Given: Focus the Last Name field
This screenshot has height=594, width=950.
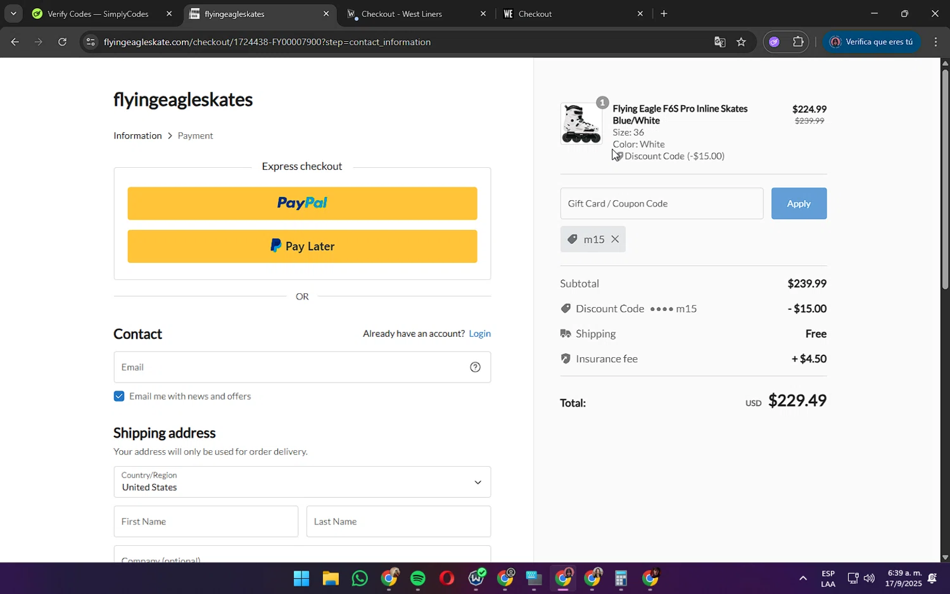Looking at the screenshot, I should pyautogui.click(x=398, y=521).
